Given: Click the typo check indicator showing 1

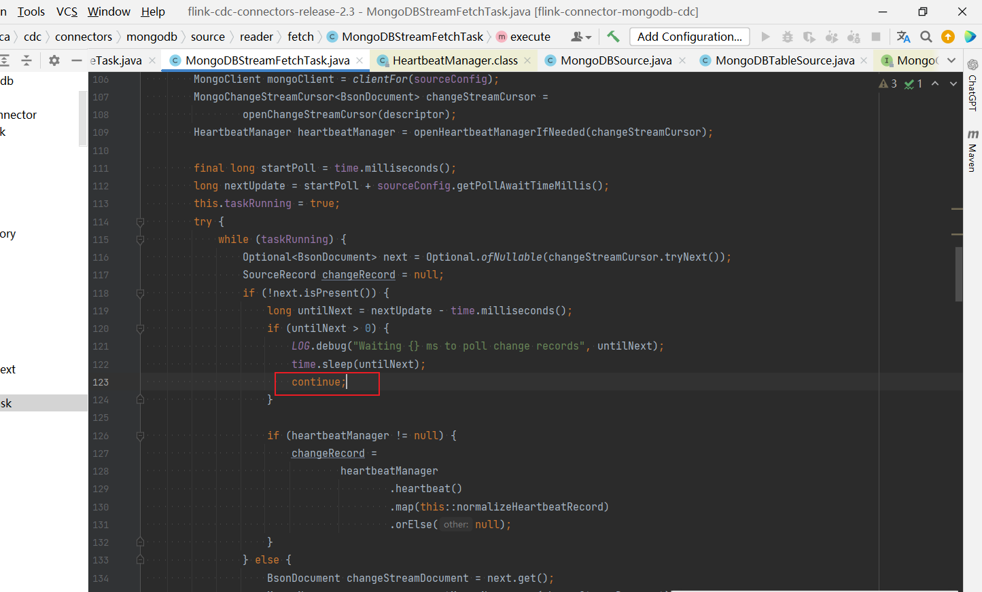Looking at the screenshot, I should [913, 84].
